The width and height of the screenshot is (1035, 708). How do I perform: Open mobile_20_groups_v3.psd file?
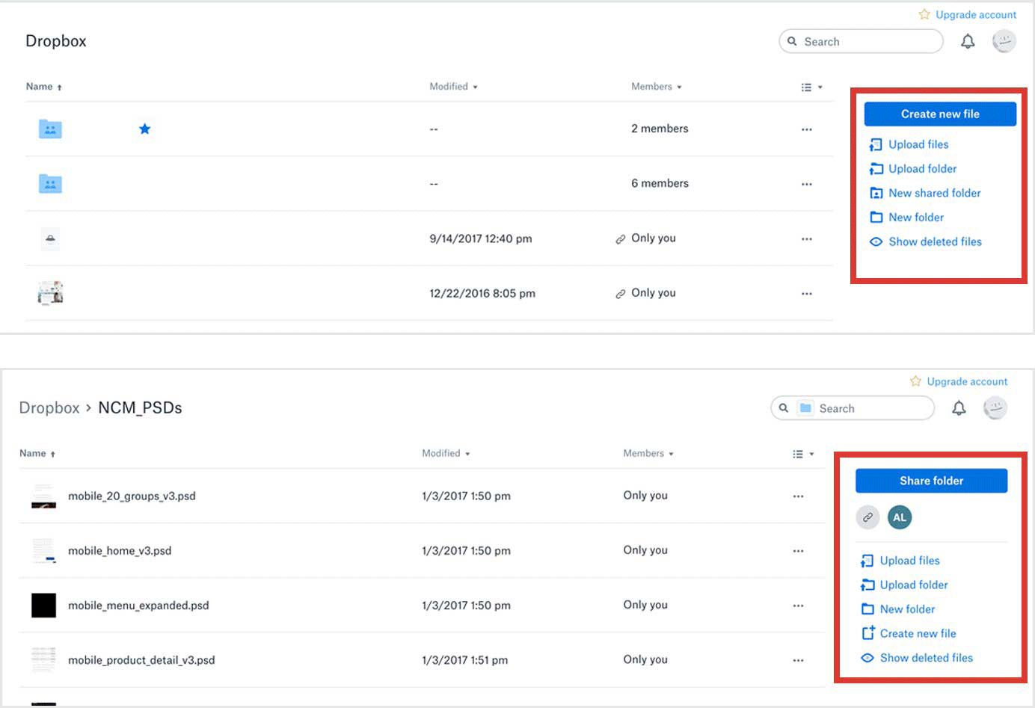pyautogui.click(x=132, y=496)
